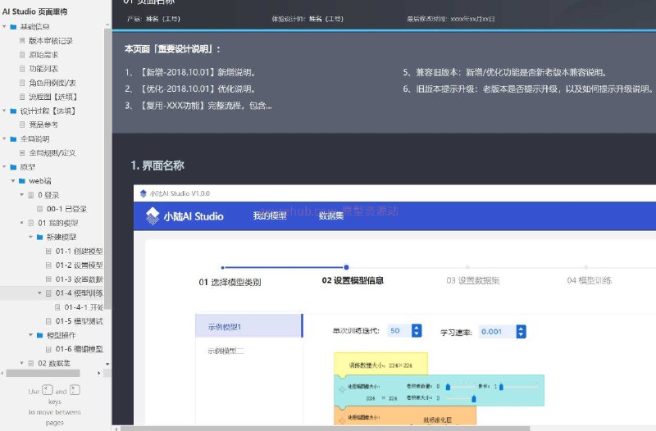This screenshot has height=431, width=656.
Task: Collapse the 全局说明 folder arrow
Action: coord(4,138)
